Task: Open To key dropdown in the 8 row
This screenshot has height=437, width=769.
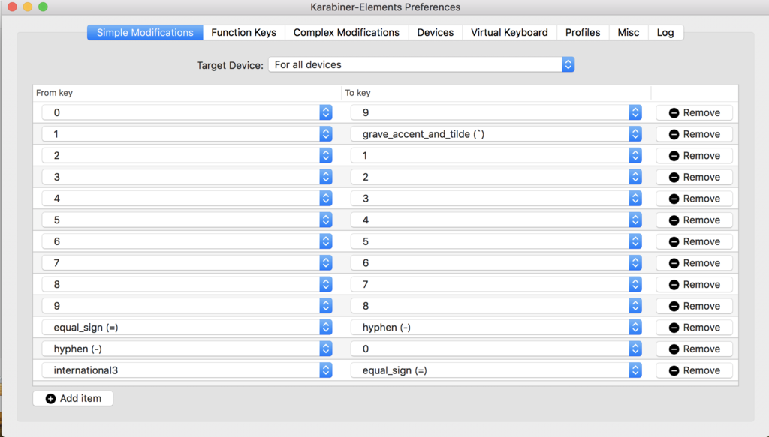Action: (496, 284)
